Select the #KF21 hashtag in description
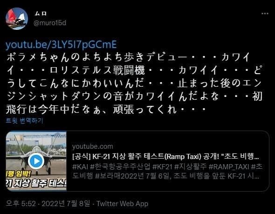The height and width of the screenshot is (214, 275). (x=162, y=167)
